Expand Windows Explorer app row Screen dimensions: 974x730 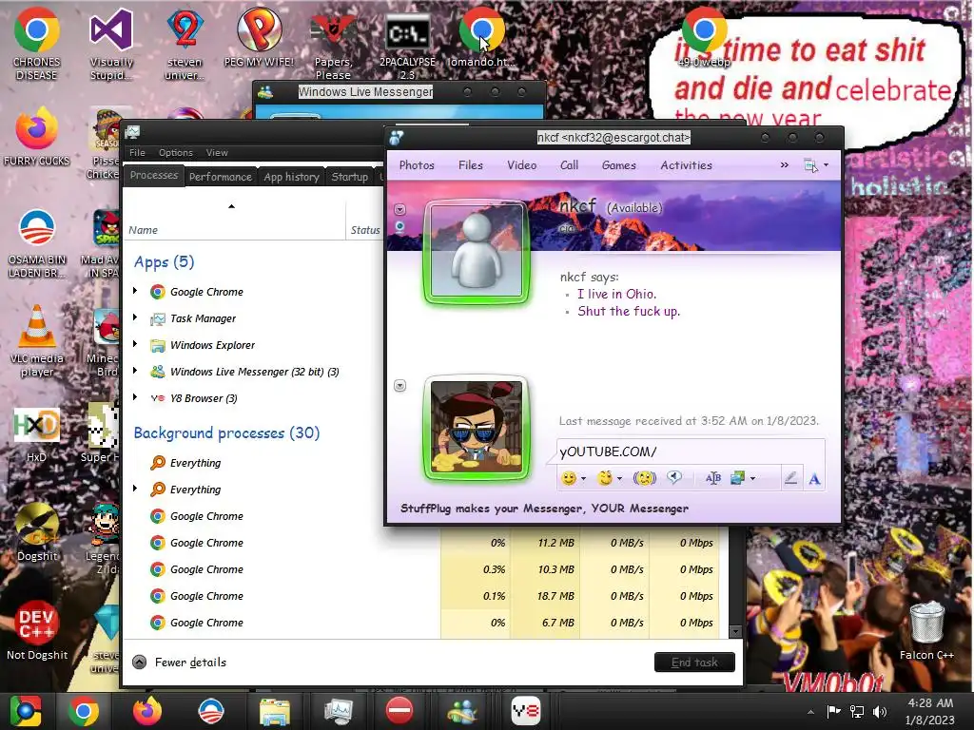tap(135, 344)
